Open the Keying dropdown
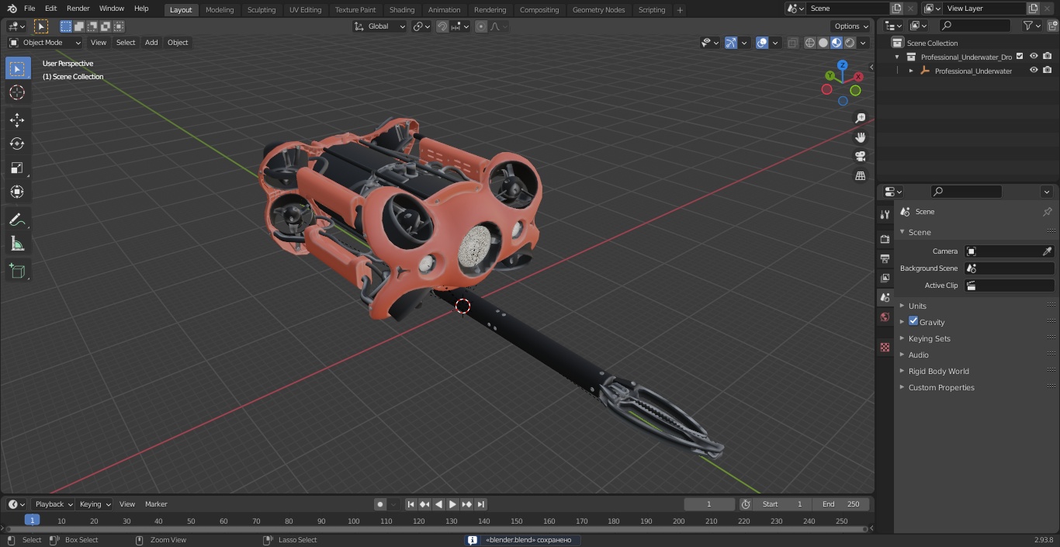Image resolution: width=1060 pixels, height=547 pixels. click(95, 504)
